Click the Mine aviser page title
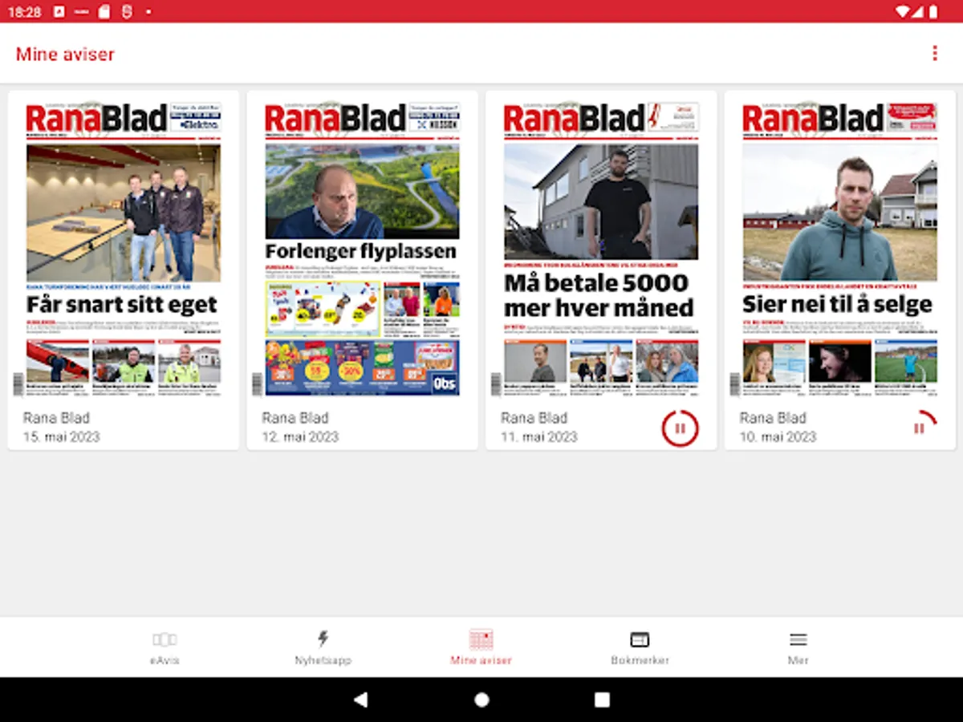This screenshot has height=722, width=963. tap(65, 54)
